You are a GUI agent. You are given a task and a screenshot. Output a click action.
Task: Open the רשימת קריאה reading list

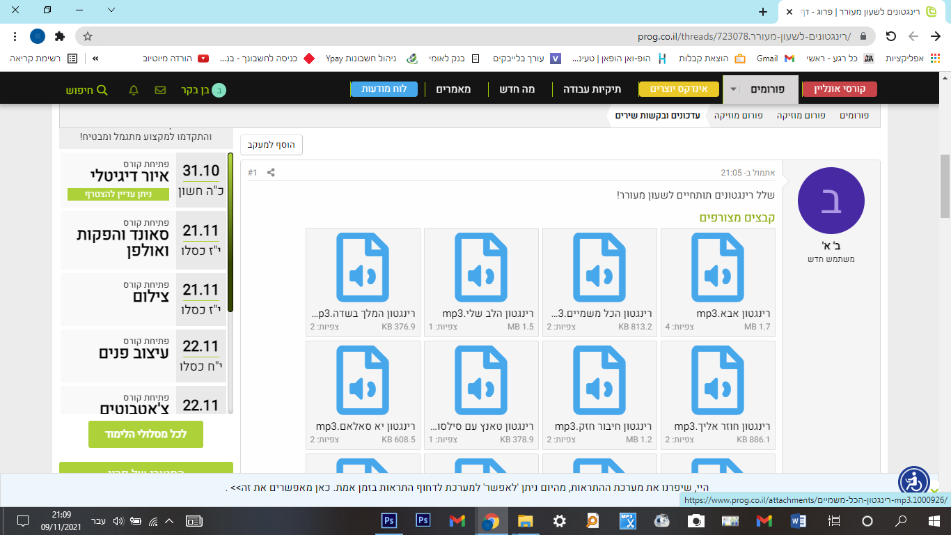point(44,59)
